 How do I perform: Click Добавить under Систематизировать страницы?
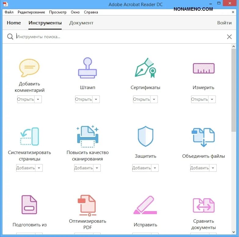coord(26,168)
